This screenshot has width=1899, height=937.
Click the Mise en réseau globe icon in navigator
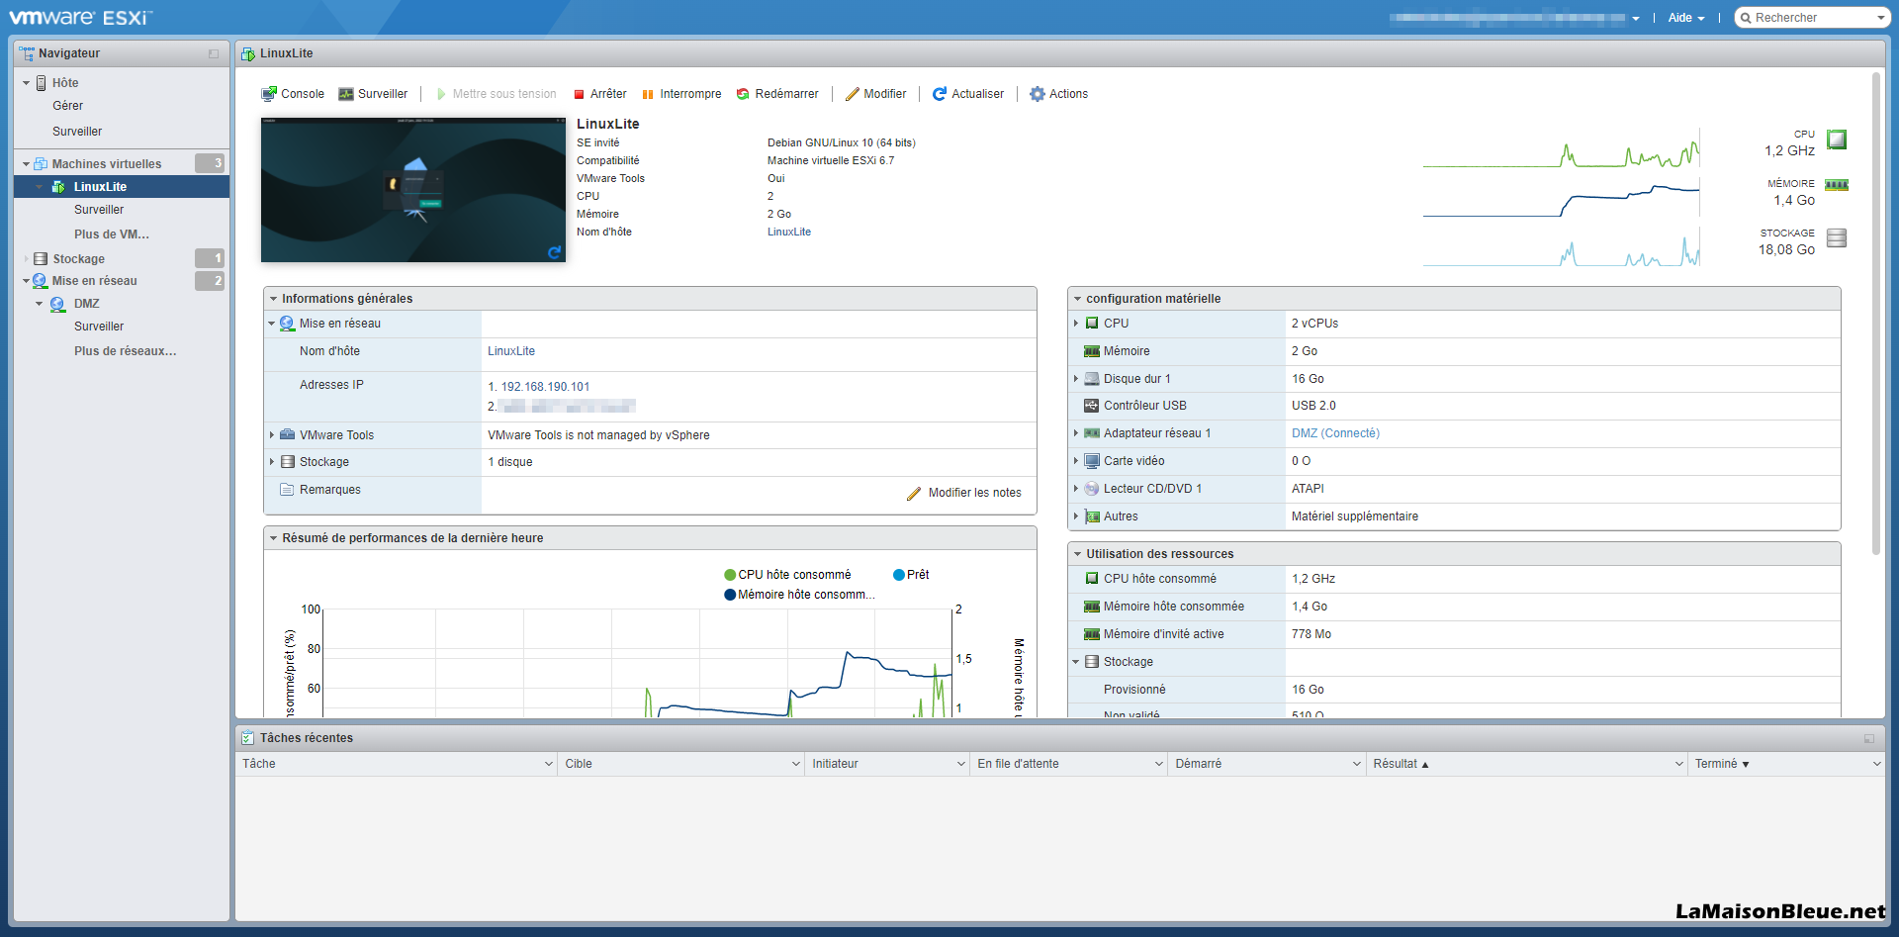point(40,281)
